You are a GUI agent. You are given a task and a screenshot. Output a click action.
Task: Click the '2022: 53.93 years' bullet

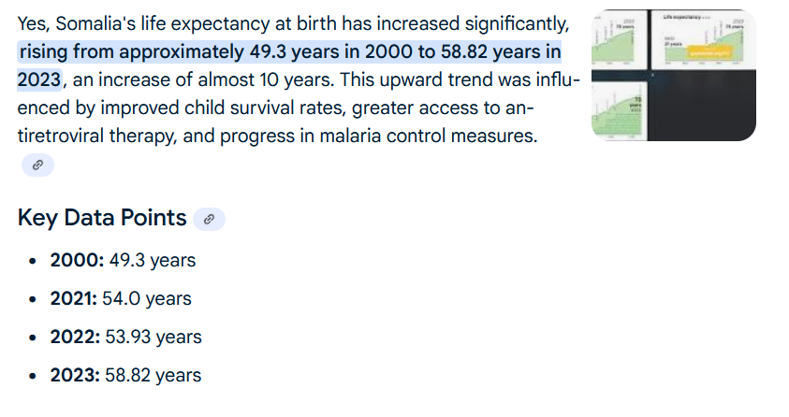click(125, 337)
